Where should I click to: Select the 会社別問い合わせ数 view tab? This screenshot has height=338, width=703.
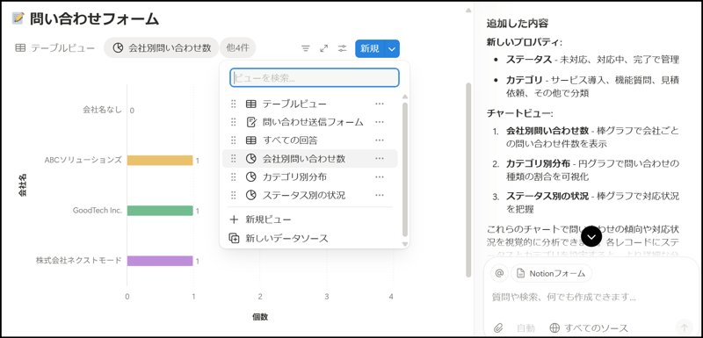162,48
